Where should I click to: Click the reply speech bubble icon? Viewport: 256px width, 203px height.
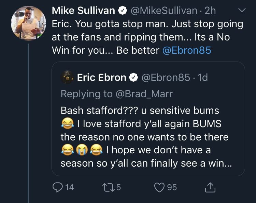point(57,187)
